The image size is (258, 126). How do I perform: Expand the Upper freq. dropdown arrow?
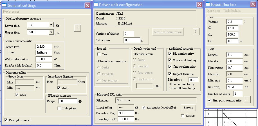click(51, 32)
